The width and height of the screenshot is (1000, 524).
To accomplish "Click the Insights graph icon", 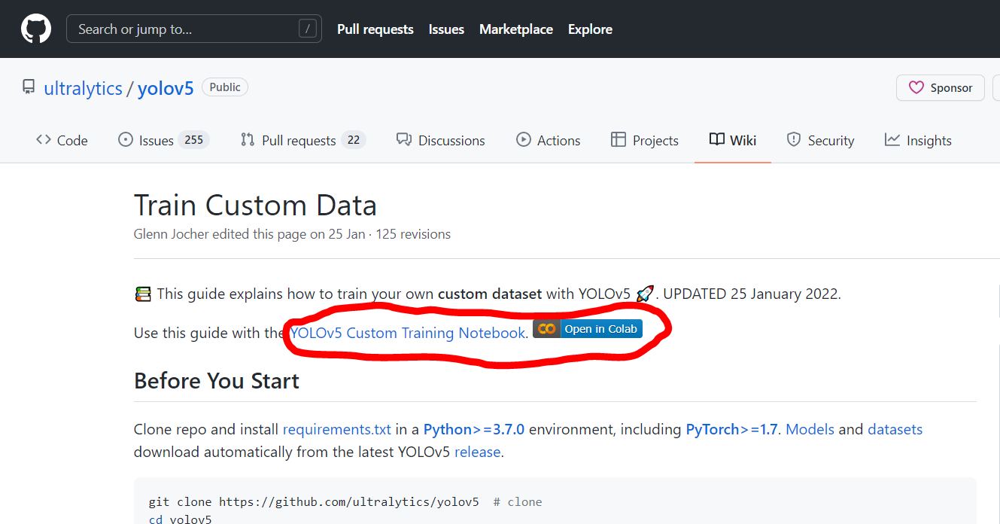I will tap(892, 140).
